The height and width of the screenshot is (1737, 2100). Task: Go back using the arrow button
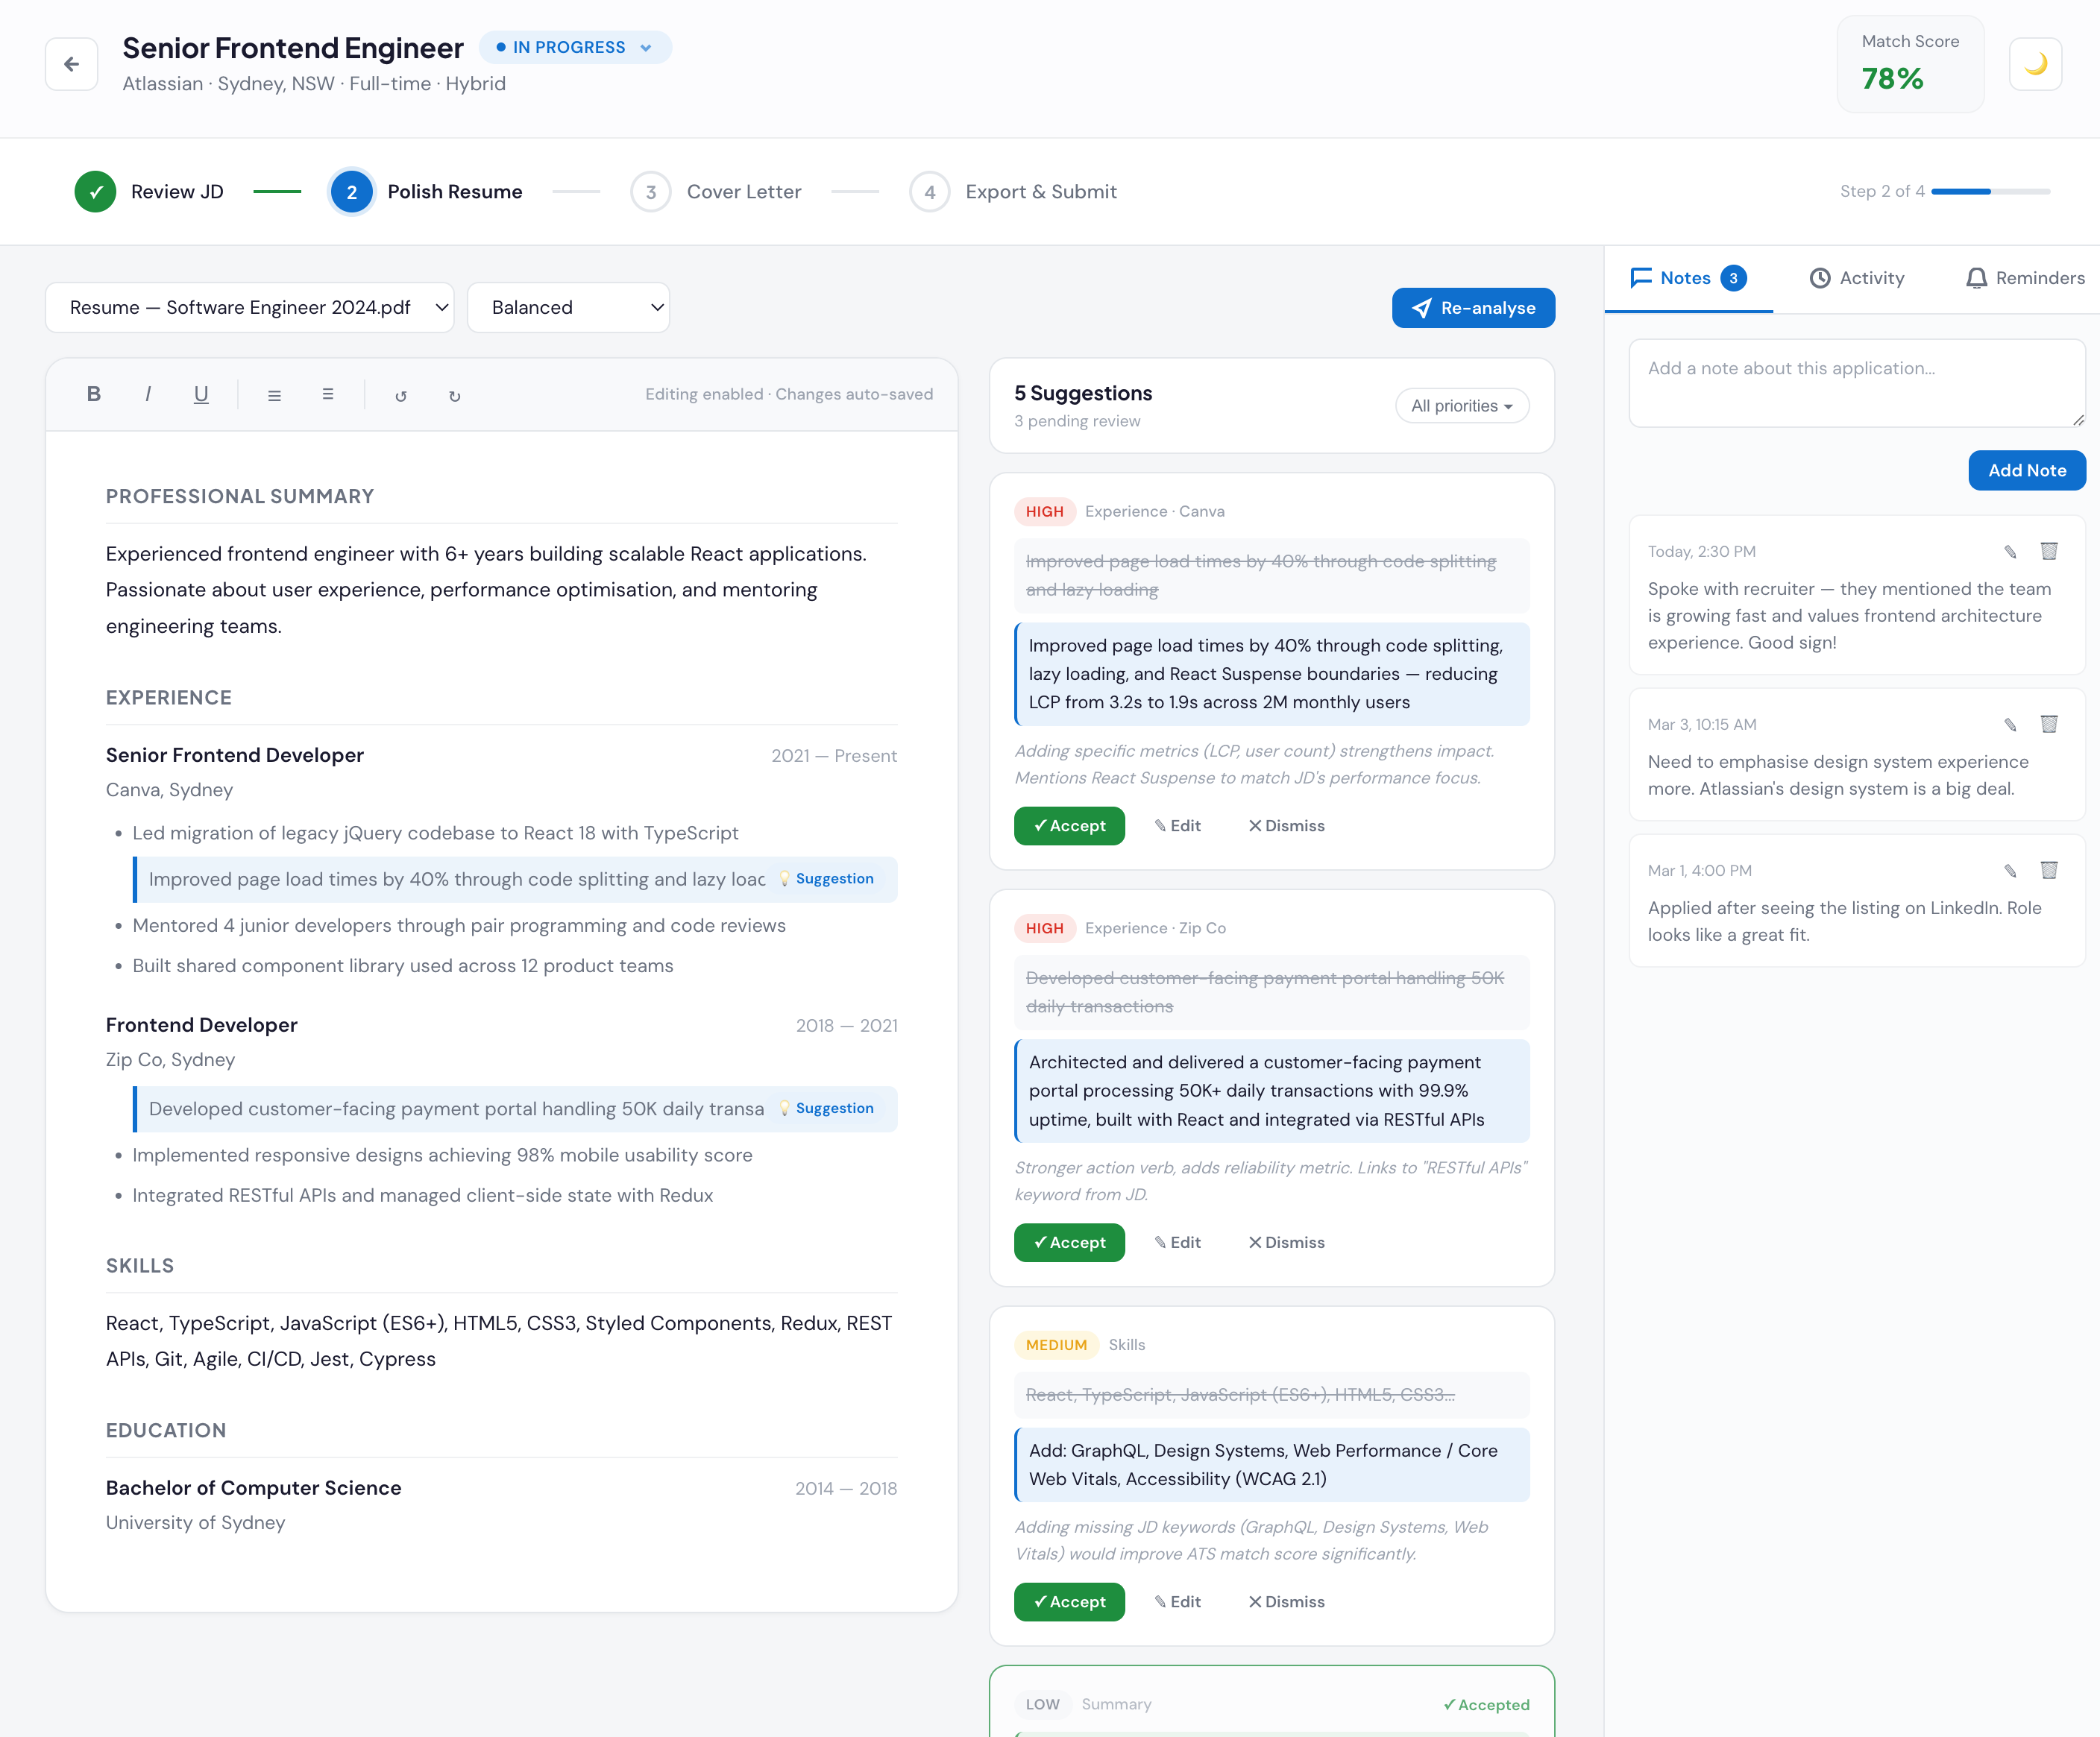tap(71, 64)
